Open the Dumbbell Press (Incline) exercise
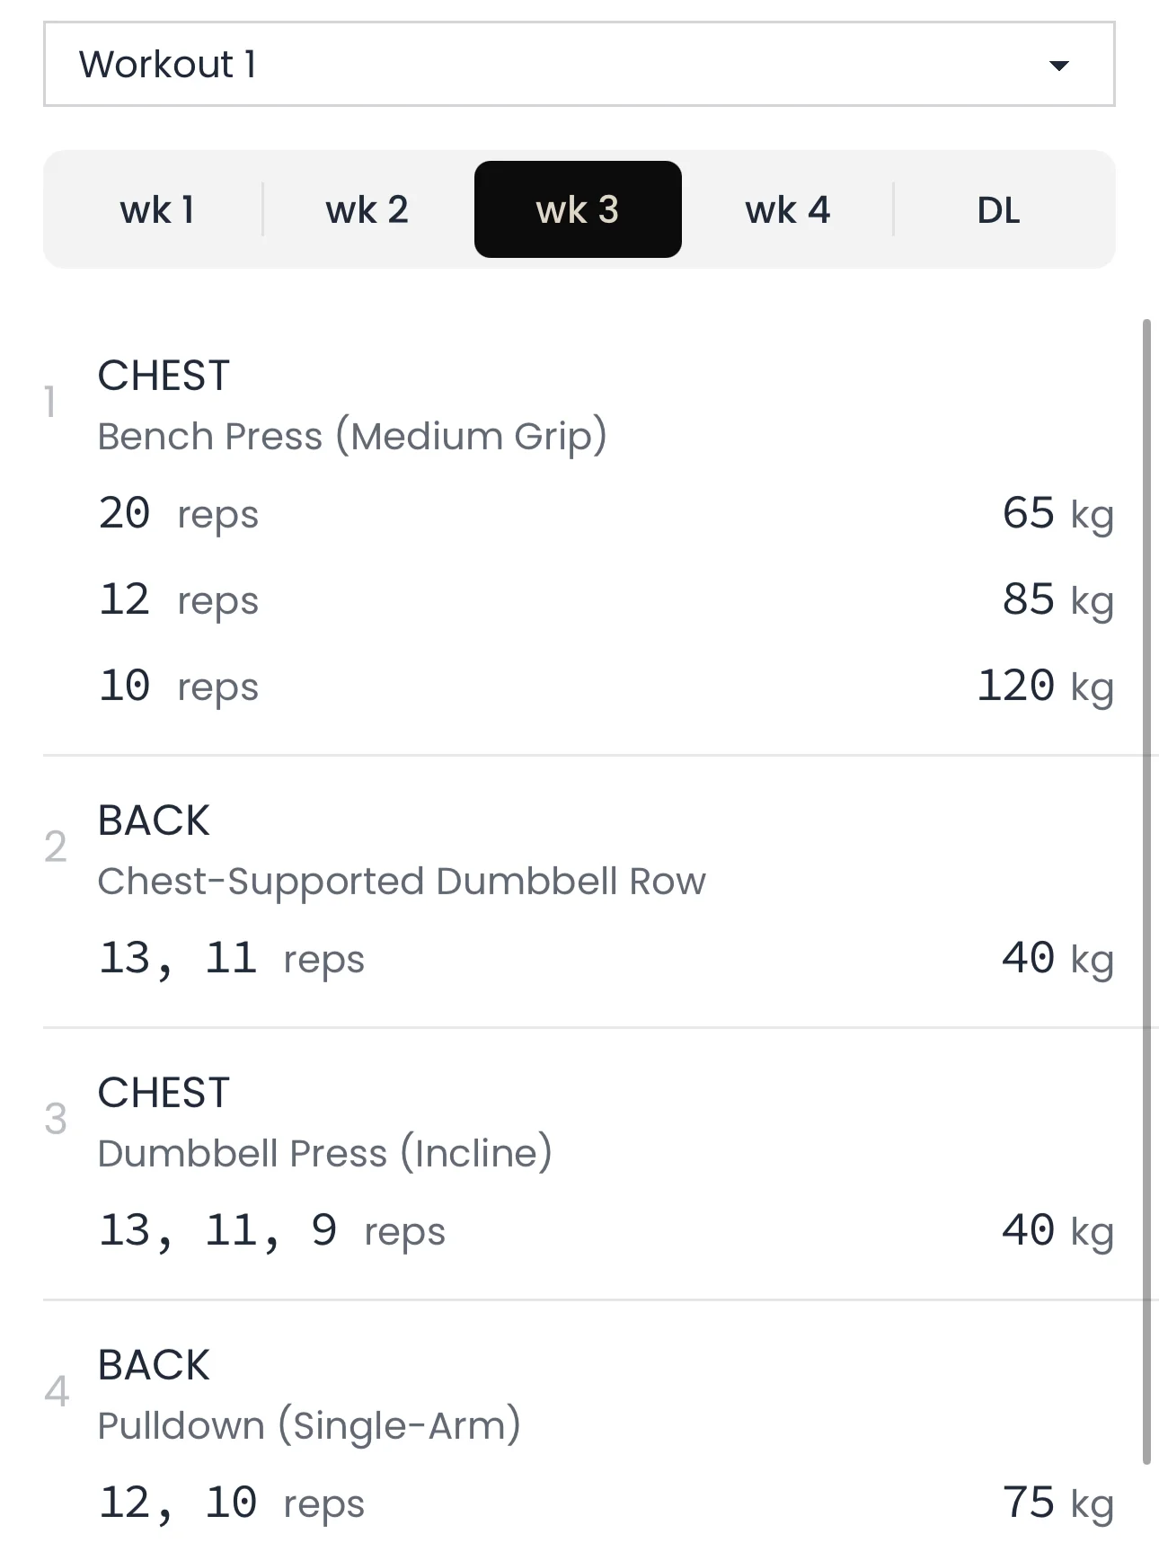This screenshot has height=1561, width=1159. point(324,1154)
